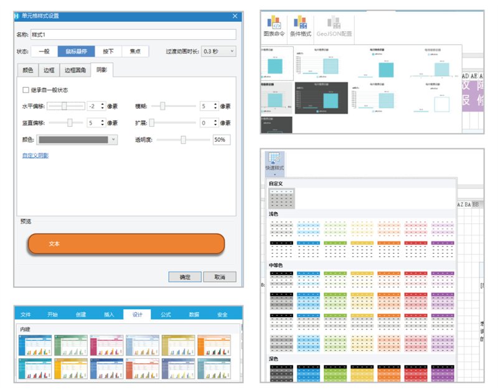Pick the custom gray table style under 自定义

point(282,198)
